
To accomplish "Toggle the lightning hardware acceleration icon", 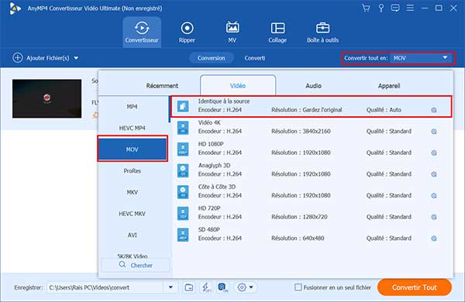I will coord(206,287).
